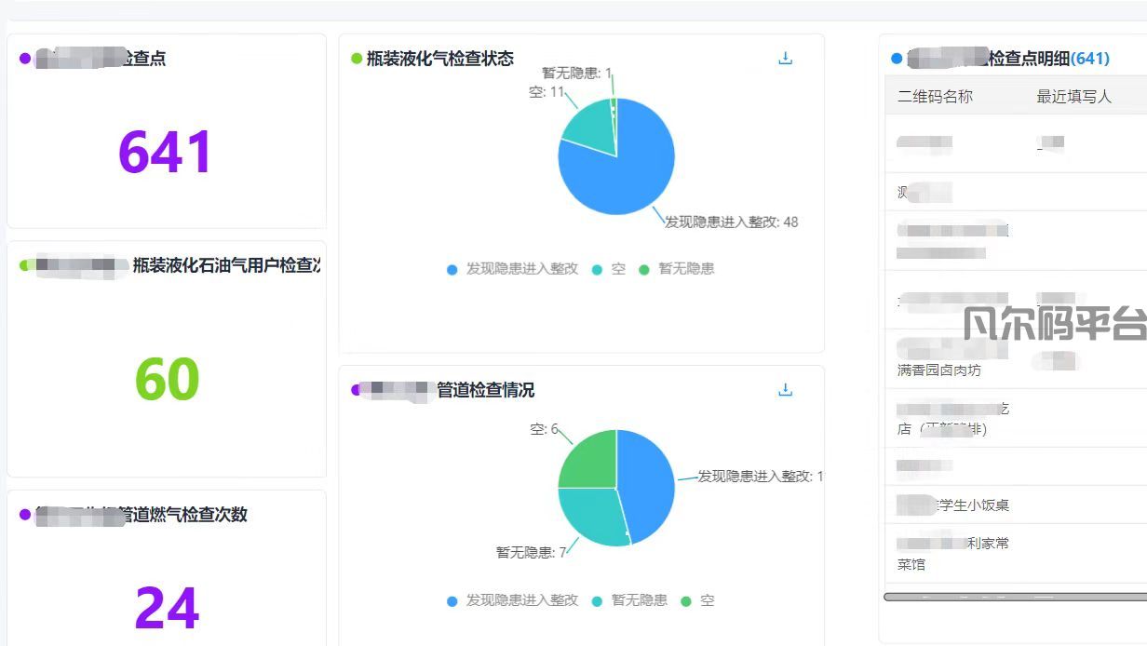Open the 学生小饭桌 row

pyautogui.click(x=1016, y=505)
